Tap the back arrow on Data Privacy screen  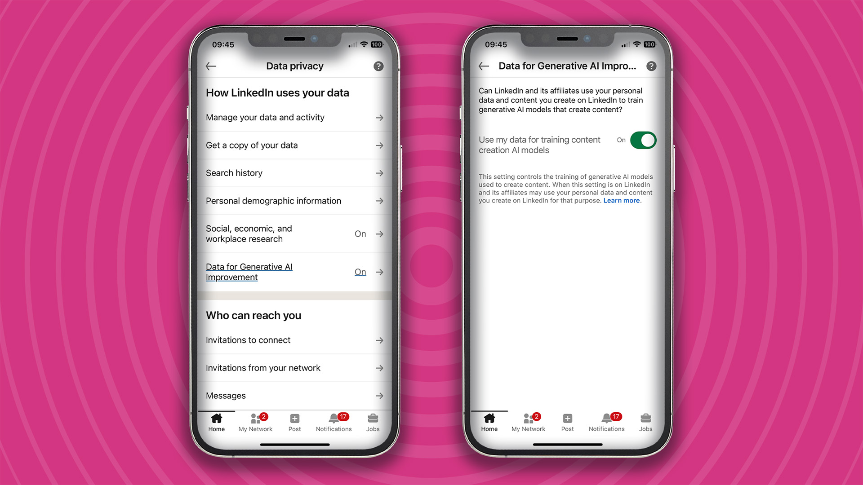pyautogui.click(x=212, y=66)
